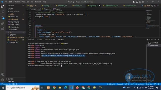Open the Terminal menu
161x90 pixels.
point(38,2)
